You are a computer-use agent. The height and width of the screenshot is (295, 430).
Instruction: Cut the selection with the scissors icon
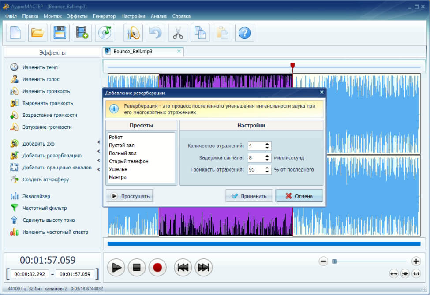[x=178, y=33]
